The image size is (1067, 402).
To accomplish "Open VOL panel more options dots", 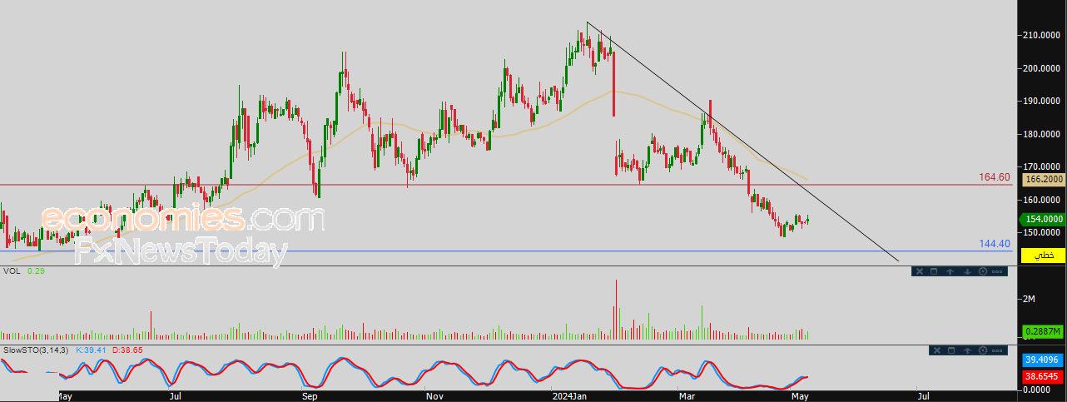I will coord(997,271).
